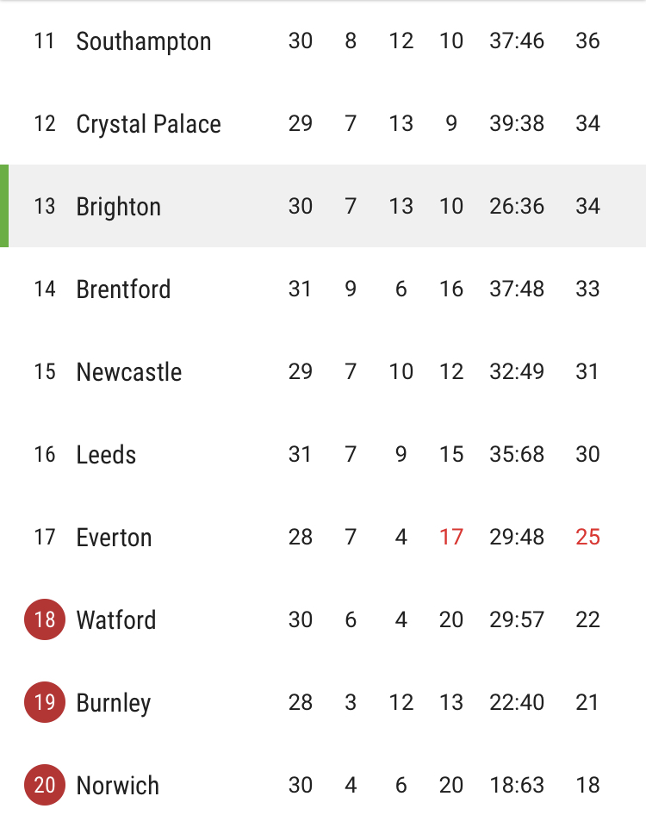Click the red position 19 badge
This screenshot has width=646, height=815.
pyautogui.click(x=45, y=701)
